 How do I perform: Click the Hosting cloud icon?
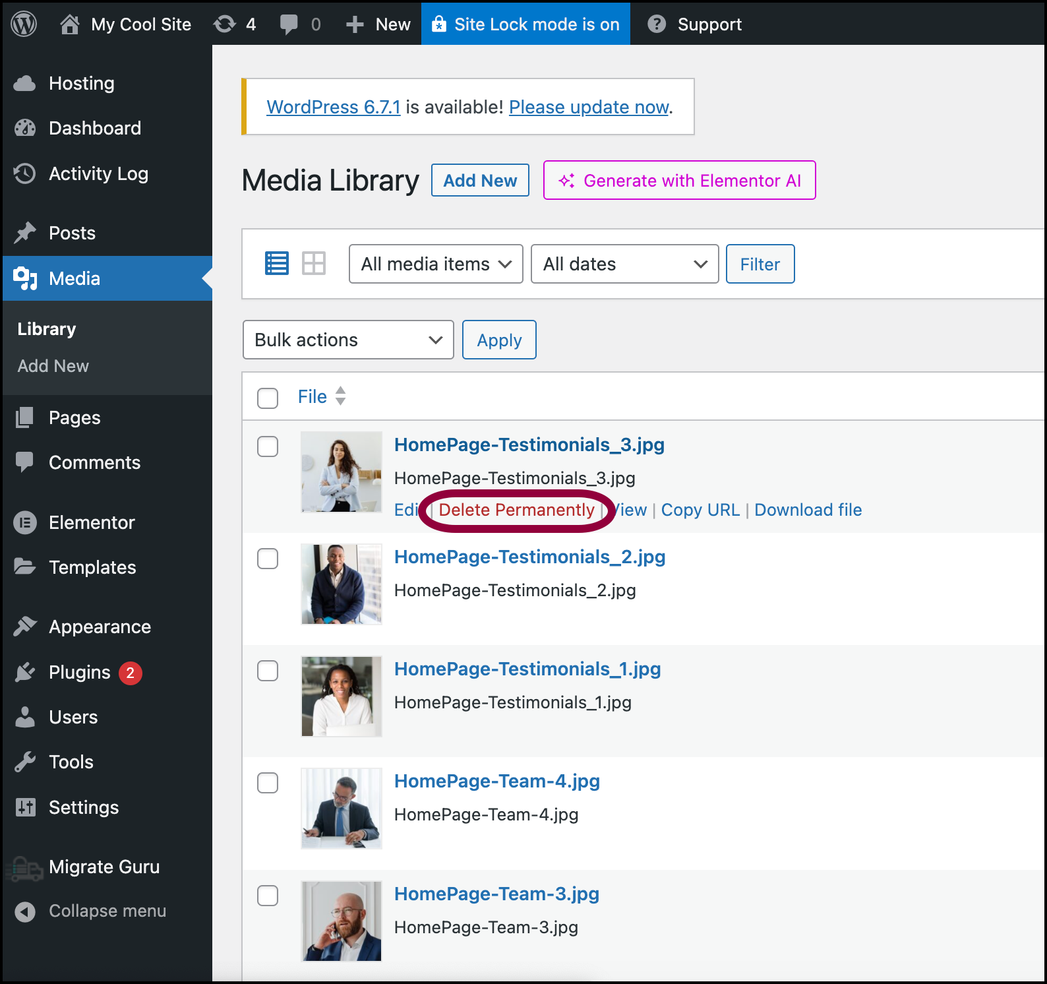click(x=25, y=83)
